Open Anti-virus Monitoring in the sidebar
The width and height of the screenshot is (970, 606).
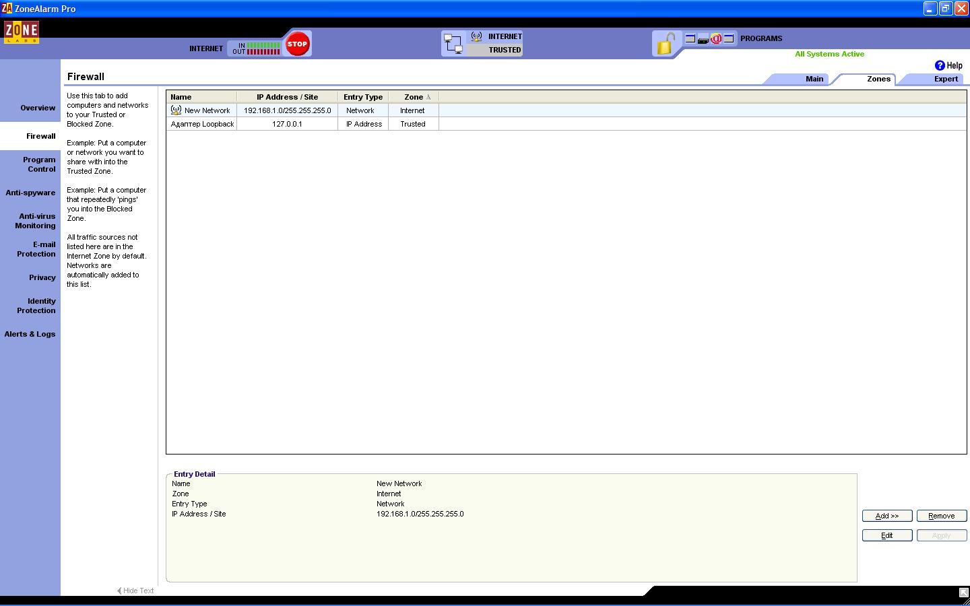coord(36,221)
